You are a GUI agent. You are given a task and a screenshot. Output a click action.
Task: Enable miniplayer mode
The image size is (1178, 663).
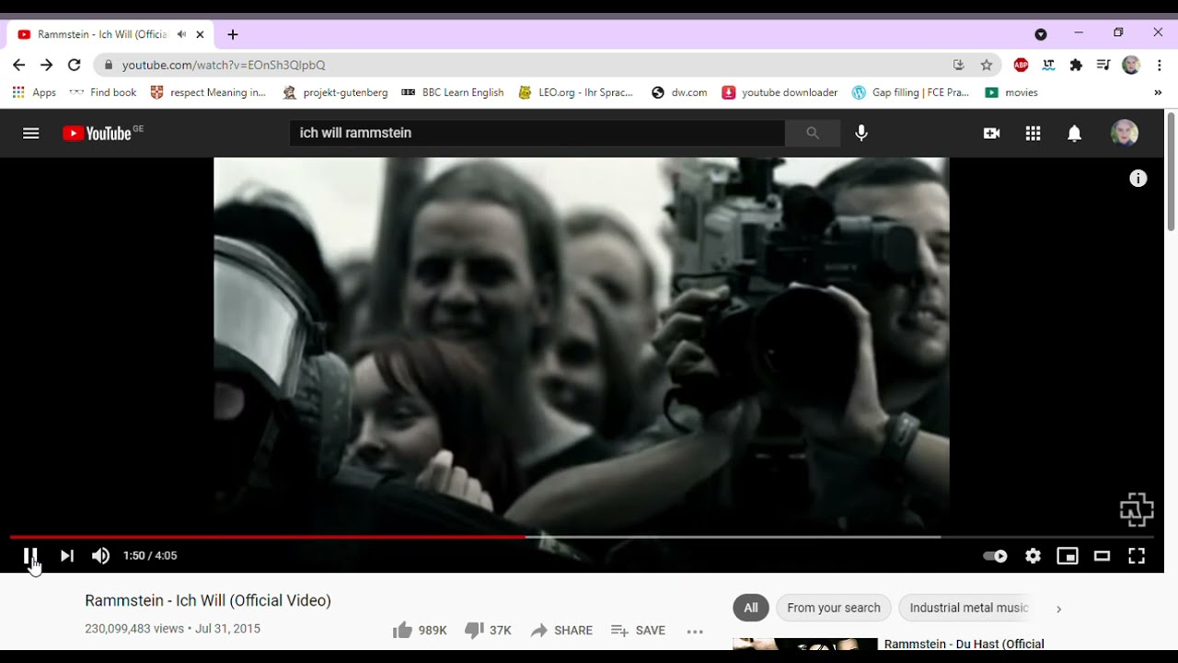coord(1067,555)
